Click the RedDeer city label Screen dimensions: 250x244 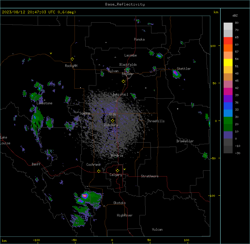[128, 74]
